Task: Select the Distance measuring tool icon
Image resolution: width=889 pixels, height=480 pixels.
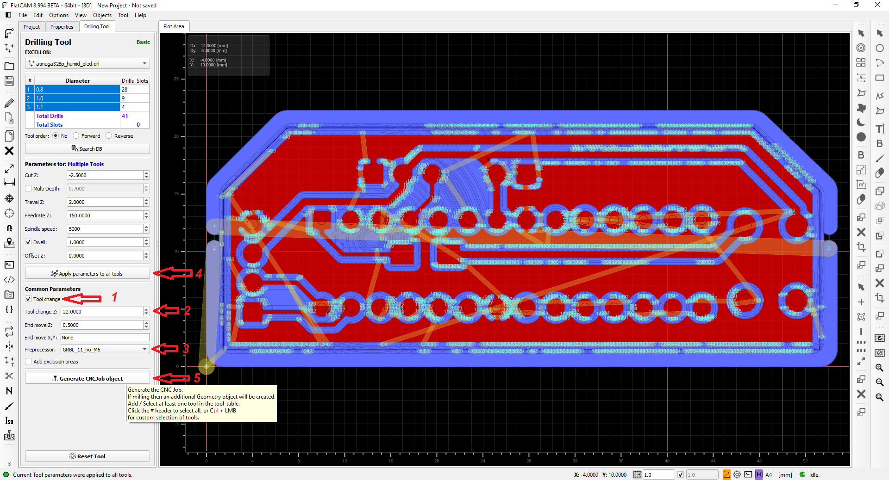Action: (x=9, y=183)
